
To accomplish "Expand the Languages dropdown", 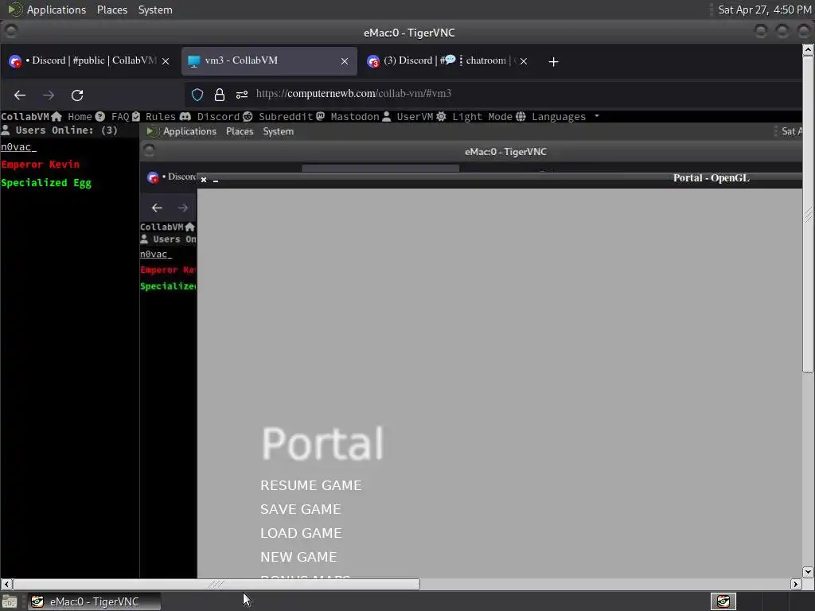I will click(x=557, y=116).
